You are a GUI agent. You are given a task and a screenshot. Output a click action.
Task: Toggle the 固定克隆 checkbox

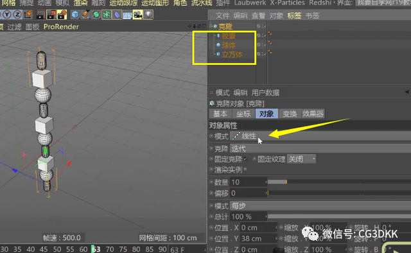(245, 159)
